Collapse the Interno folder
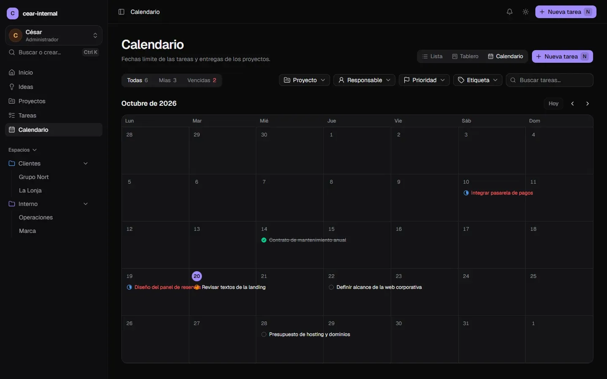 86,204
